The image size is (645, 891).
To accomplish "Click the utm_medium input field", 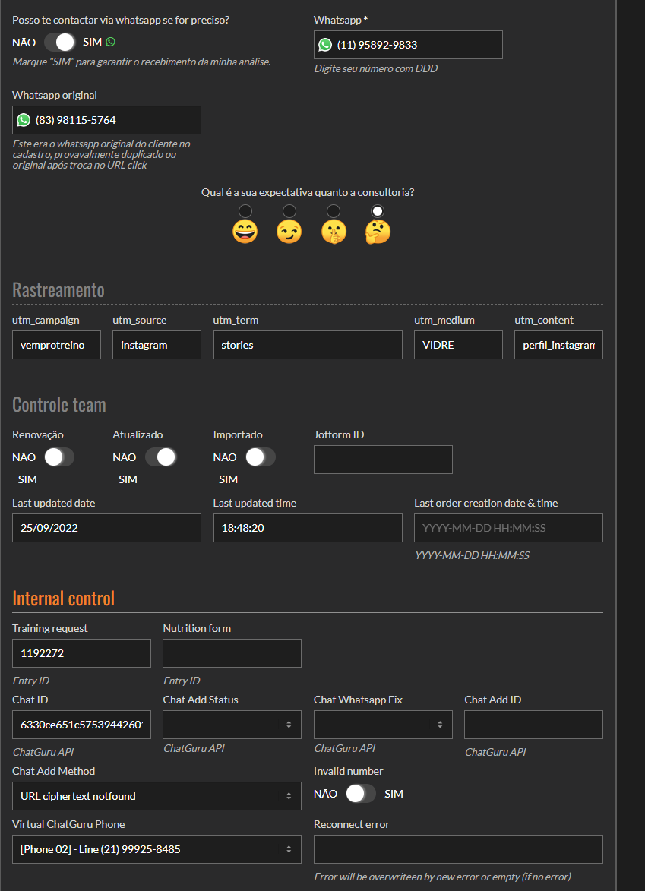I will 459,345.
